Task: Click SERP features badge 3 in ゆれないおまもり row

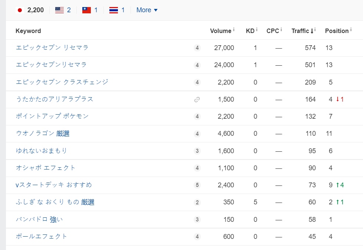Action: (197, 151)
